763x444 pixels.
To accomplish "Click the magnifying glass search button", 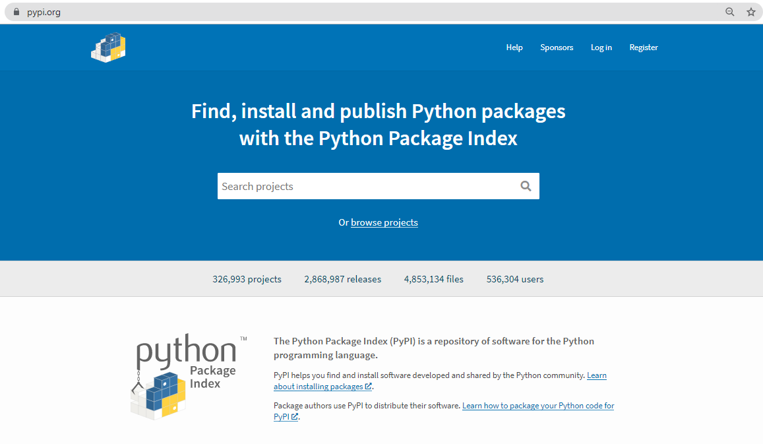I will (x=526, y=186).
